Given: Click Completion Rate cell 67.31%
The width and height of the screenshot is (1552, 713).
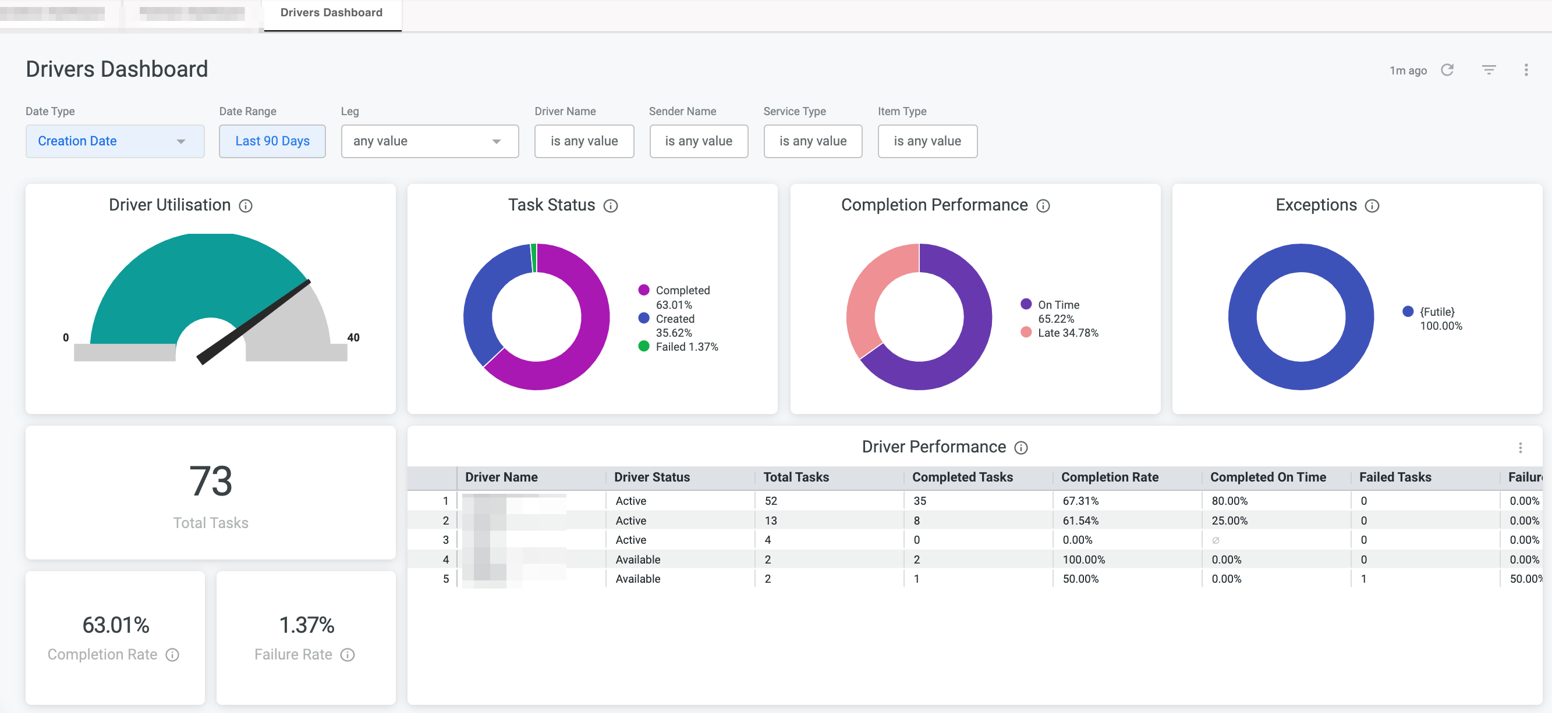Looking at the screenshot, I should [1080, 501].
